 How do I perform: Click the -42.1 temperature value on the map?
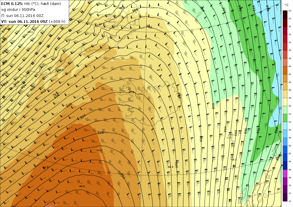[99, 150]
